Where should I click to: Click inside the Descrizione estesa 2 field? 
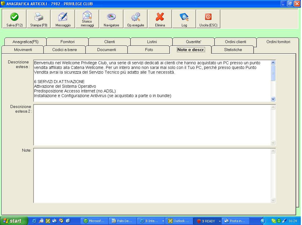coord(152,125)
